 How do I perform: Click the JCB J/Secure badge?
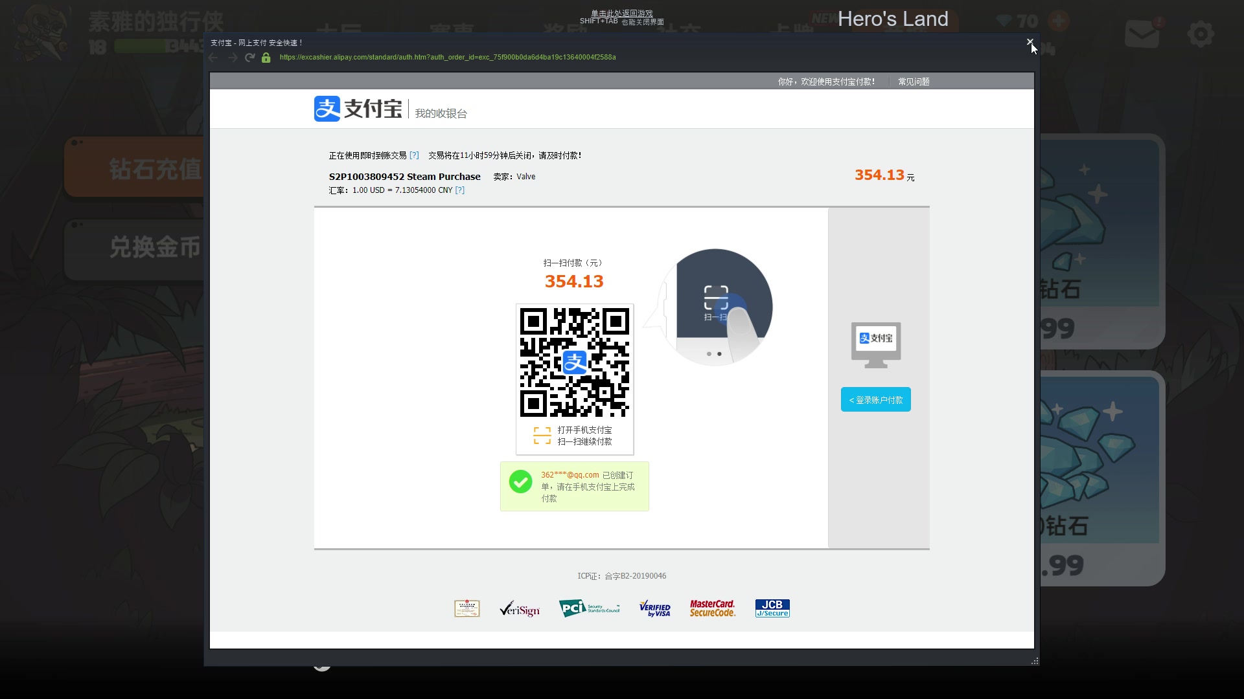[x=772, y=608]
